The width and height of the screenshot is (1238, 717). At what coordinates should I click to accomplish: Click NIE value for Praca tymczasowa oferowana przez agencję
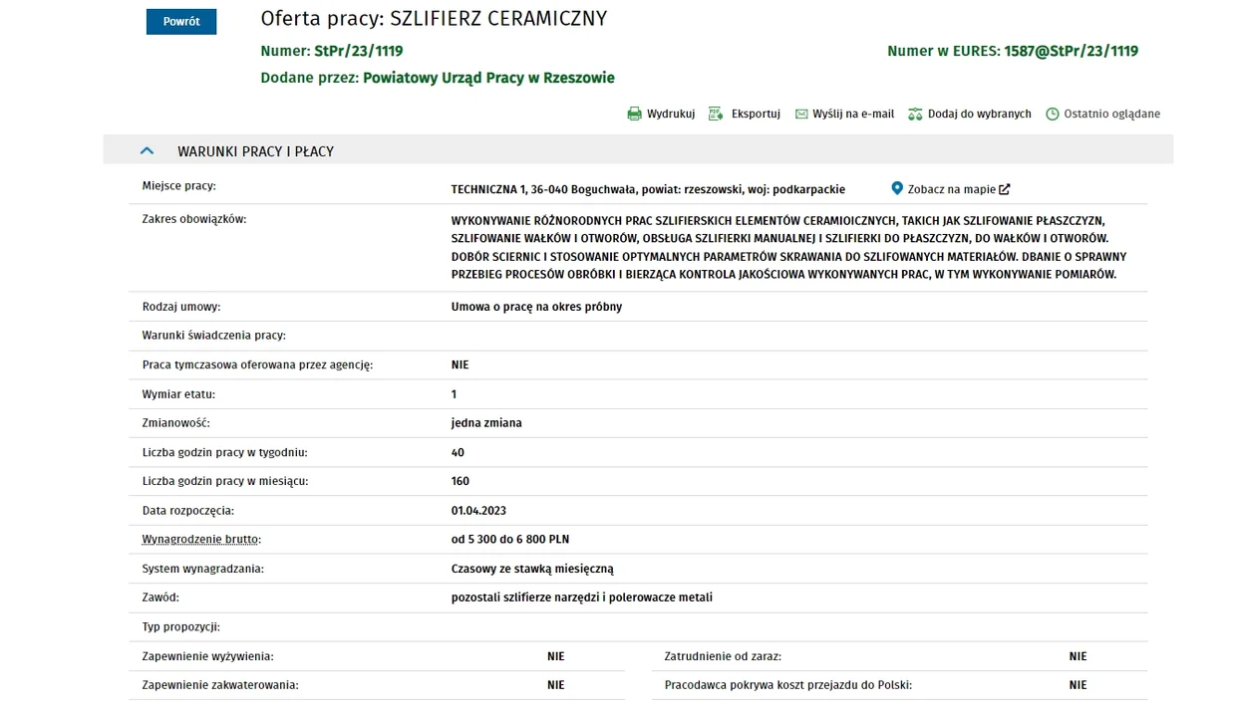[x=460, y=364]
